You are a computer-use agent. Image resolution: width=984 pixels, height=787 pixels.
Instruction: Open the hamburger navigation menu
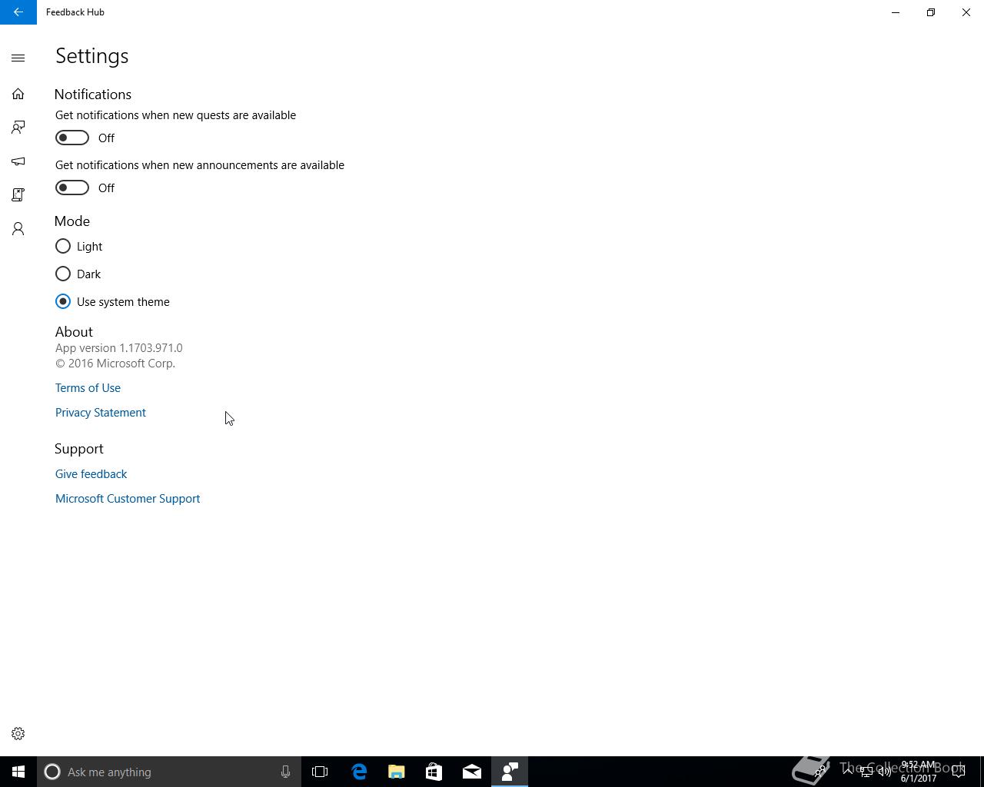(18, 58)
